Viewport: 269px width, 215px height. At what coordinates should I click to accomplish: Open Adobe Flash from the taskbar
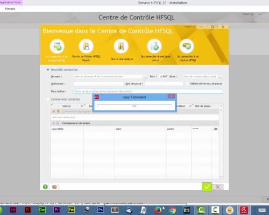[x=27, y=210]
